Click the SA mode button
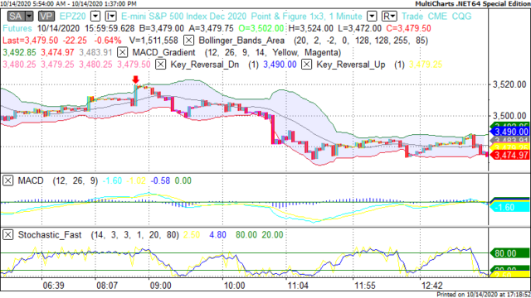 pyautogui.click(x=16, y=17)
